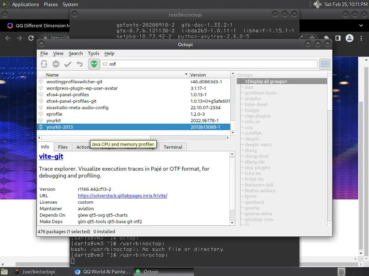This screenshot has height=276, width=369.
Task: Click version 3.1.17-1 in the package list
Action: (x=198, y=88)
